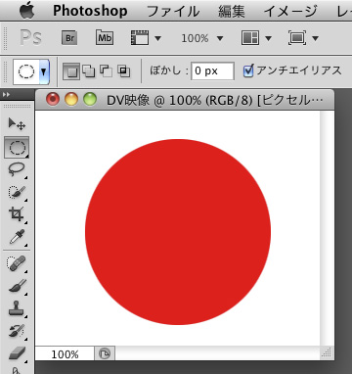
Task: Select Subtract from Selection mode icon
Action: (106, 71)
